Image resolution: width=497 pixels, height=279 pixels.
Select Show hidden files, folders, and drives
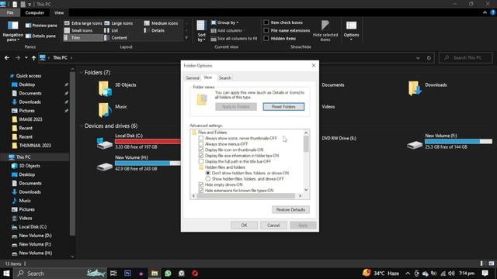click(208, 179)
